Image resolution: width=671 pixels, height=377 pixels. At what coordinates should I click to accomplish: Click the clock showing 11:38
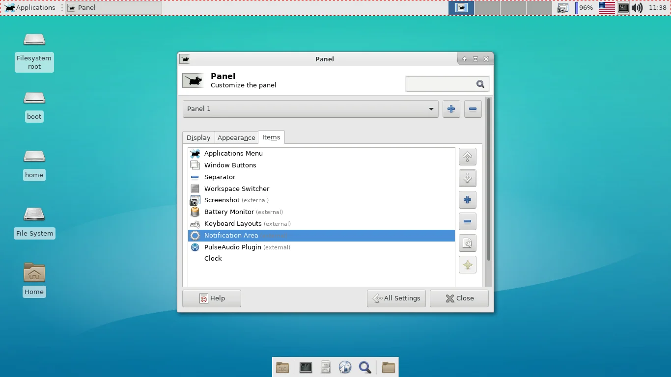pyautogui.click(x=658, y=8)
